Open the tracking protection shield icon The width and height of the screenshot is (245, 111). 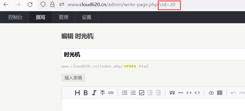click(43, 5)
